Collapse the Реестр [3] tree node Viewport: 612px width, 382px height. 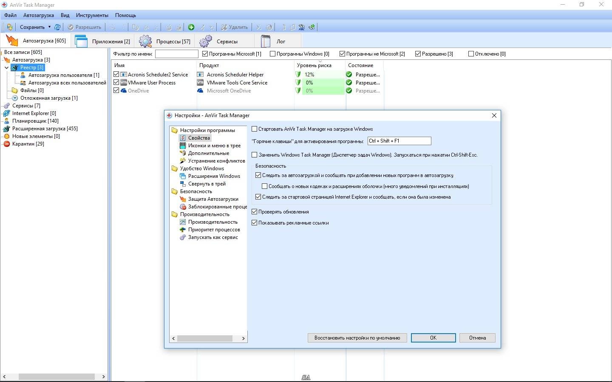[x=6, y=67]
